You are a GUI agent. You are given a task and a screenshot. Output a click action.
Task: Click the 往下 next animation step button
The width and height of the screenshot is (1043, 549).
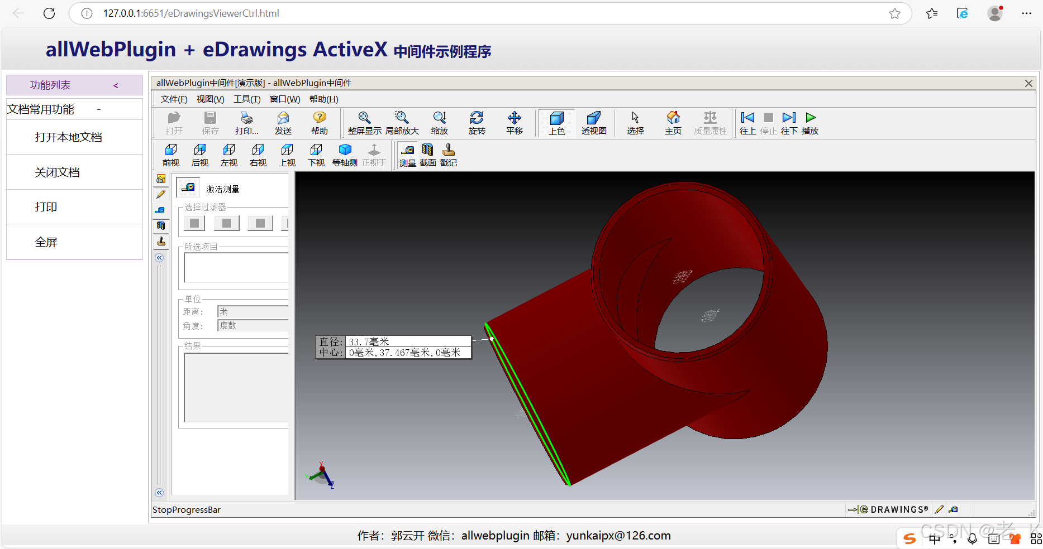point(789,123)
